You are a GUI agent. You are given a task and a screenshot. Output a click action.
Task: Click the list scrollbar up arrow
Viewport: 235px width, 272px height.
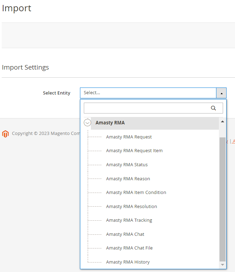tap(222, 122)
